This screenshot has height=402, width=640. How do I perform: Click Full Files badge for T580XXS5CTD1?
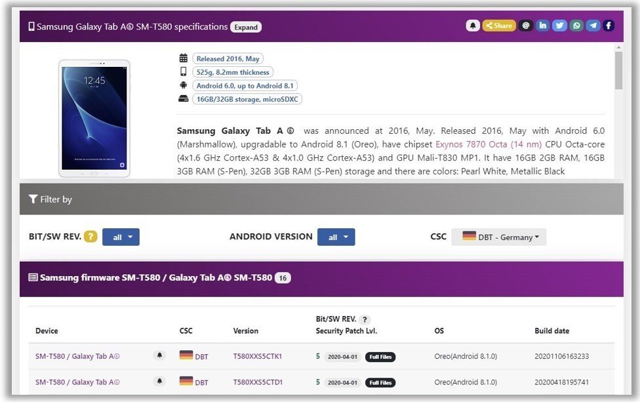tap(380, 382)
